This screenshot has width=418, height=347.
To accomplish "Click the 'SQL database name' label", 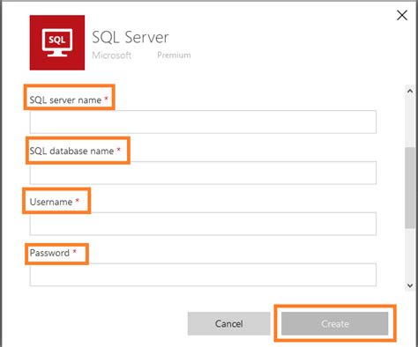I will tap(71, 151).
